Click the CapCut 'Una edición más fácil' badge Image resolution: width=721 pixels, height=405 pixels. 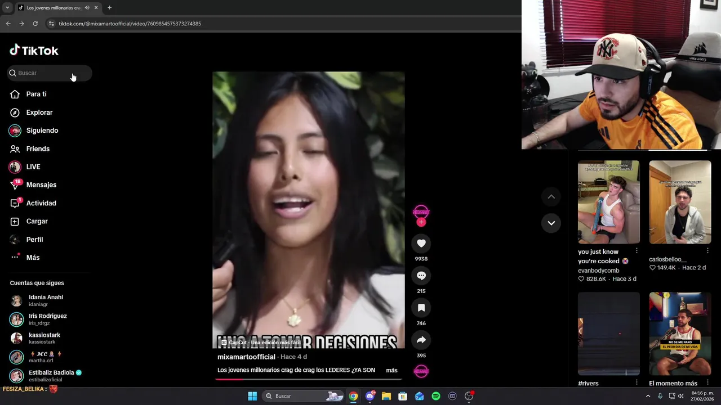(x=261, y=343)
